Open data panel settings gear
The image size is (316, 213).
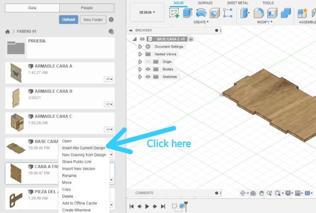coord(111,20)
